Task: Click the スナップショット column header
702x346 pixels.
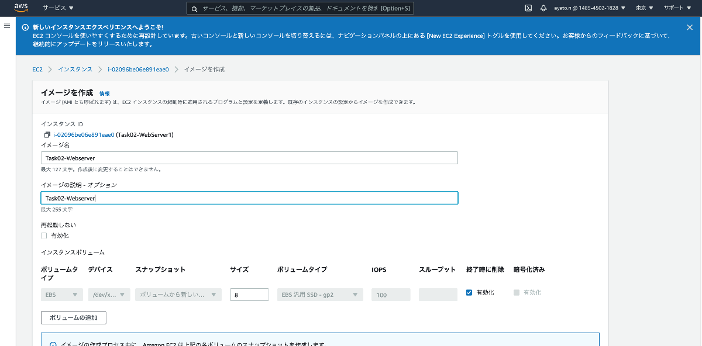Action: [160, 269]
